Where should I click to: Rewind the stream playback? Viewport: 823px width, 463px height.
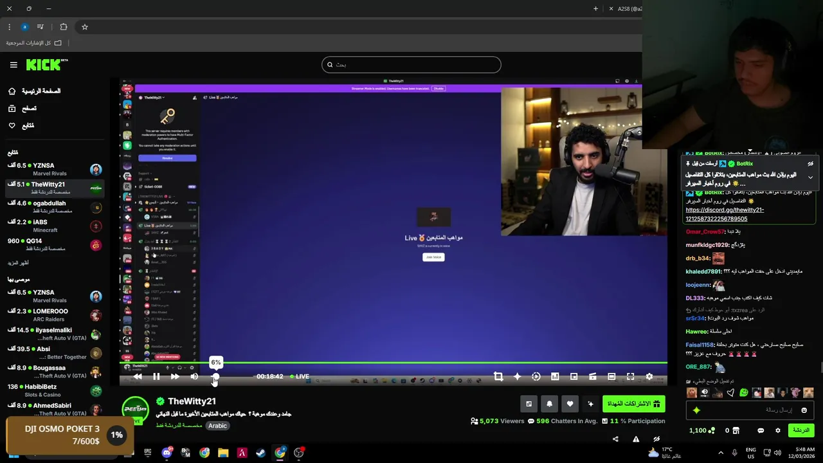click(138, 376)
